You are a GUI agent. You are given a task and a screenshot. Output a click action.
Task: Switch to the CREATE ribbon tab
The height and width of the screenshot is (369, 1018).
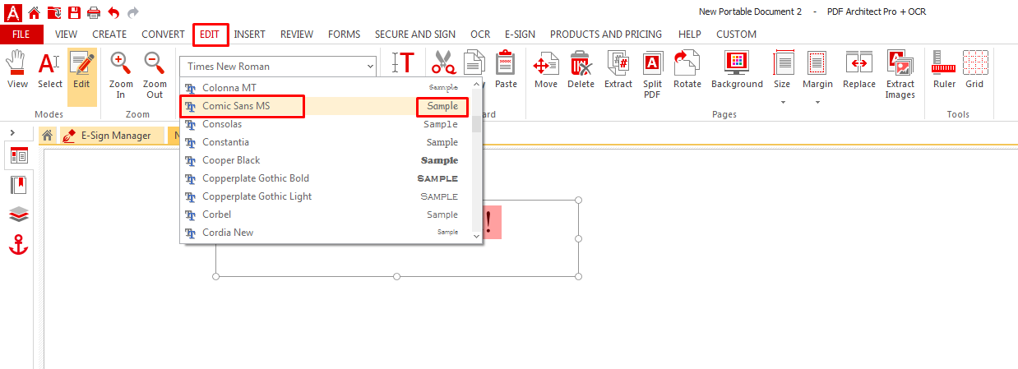[x=109, y=35]
